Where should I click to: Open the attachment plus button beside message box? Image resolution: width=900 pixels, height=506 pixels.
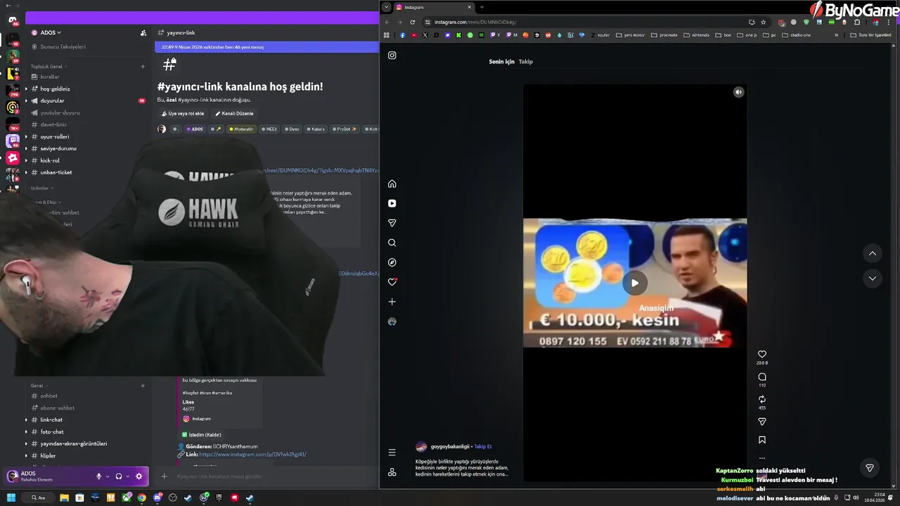pos(164,476)
